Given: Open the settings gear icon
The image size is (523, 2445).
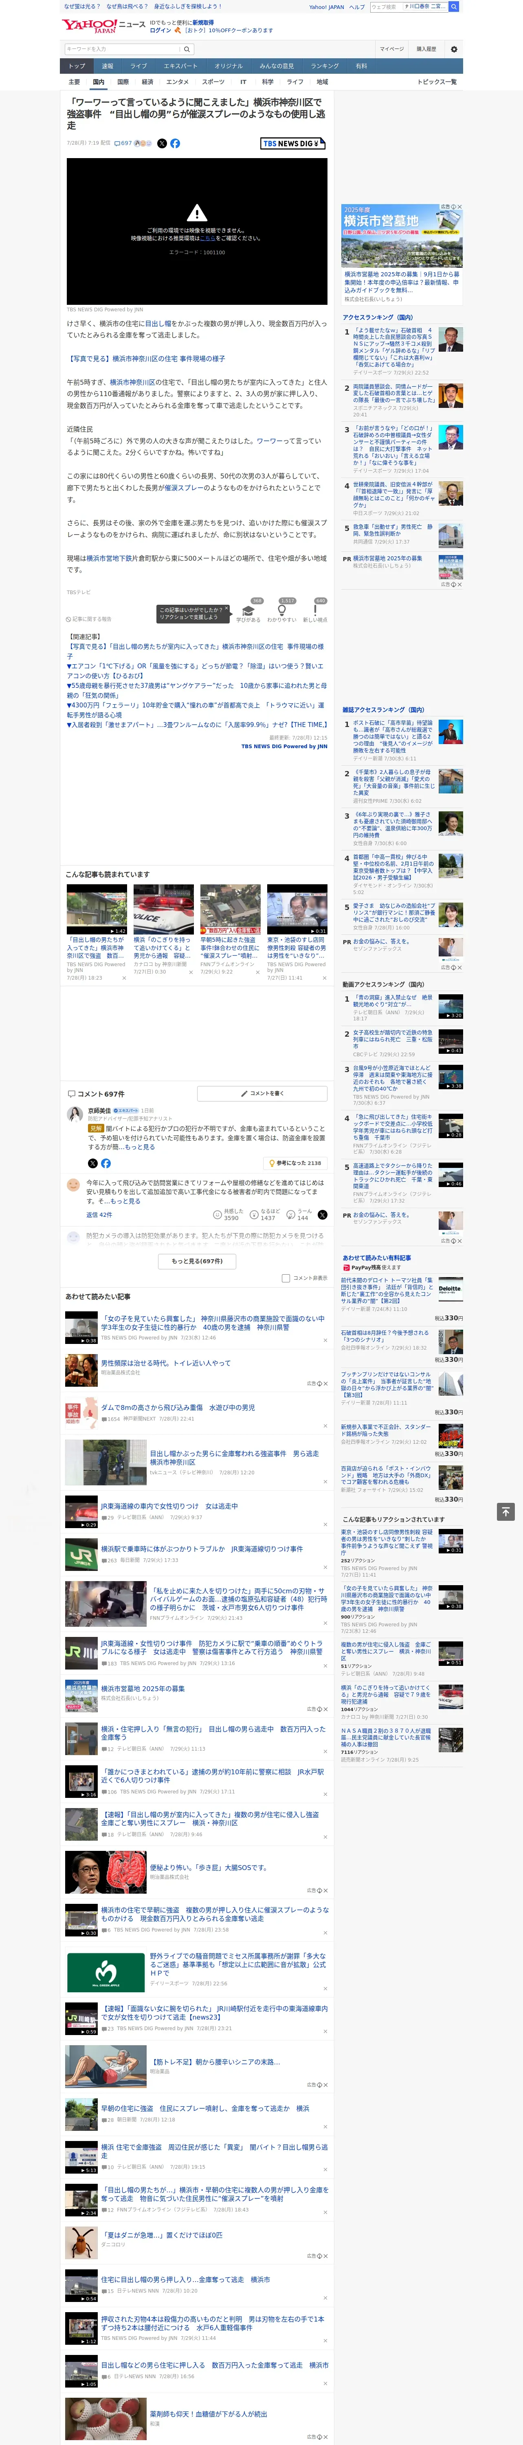Looking at the screenshot, I should pos(454,49).
